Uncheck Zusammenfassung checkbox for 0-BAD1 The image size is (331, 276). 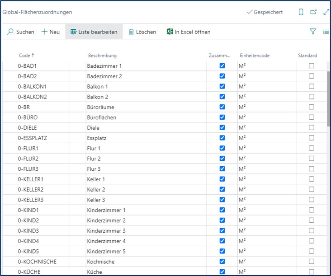pyautogui.click(x=222, y=66)
